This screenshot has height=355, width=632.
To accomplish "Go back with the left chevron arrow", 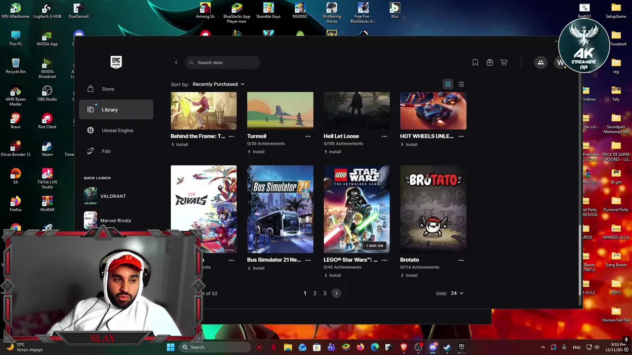I will pyautogui.click(x=176, y=63).
